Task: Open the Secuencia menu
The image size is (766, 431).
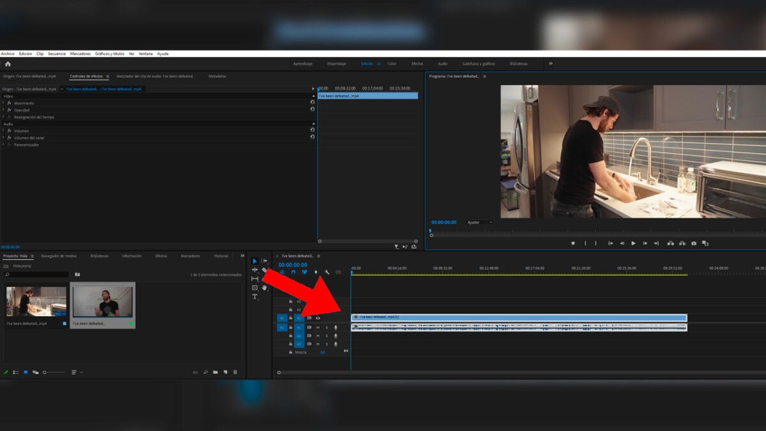Action: (x=56, y=54)
